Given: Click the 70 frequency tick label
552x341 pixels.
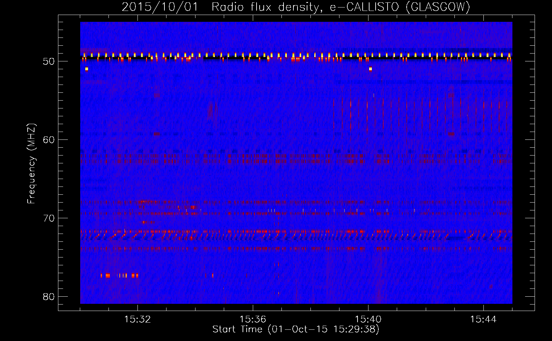Looking at the screenshot, I should [49, 218].
